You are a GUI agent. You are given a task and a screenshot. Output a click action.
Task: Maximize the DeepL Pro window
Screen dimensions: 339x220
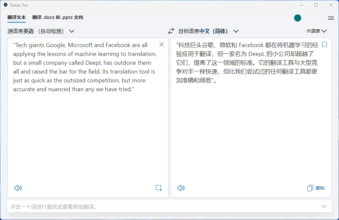coord(316,5)
